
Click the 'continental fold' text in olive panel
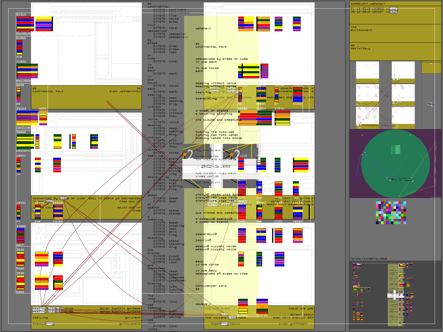pyautogui.click(x=48, y=91)
